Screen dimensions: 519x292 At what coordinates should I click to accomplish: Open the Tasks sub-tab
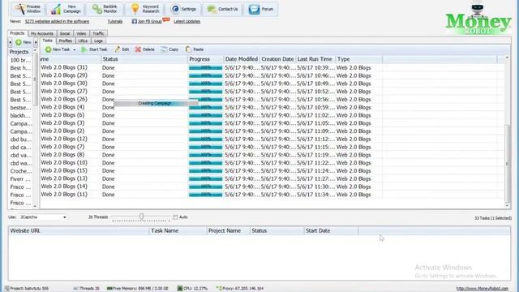pyautogui.click(x=47, y=41)
